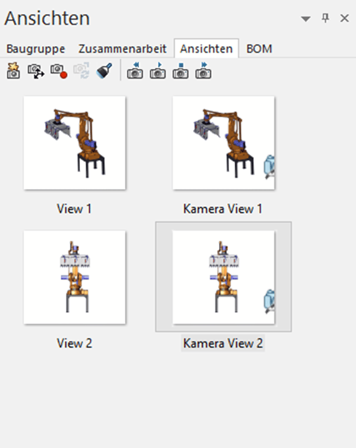Click the camera view with move arrows icon
The width and height of the screenshot is (356, 448).
[36, 71]
